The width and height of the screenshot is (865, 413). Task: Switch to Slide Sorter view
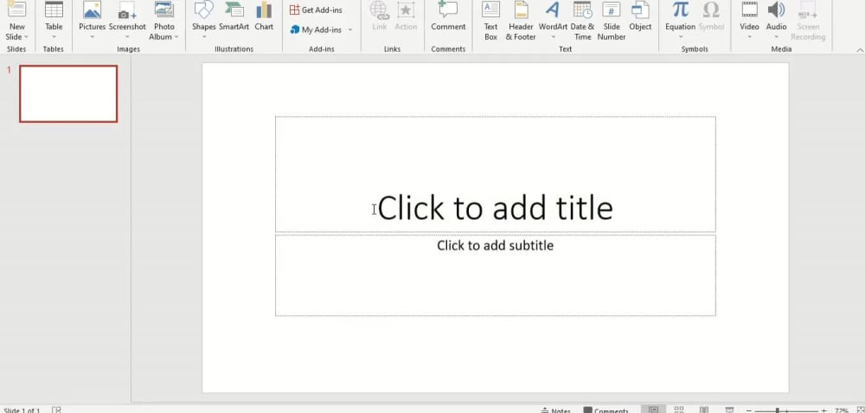[x=679, y=410]
